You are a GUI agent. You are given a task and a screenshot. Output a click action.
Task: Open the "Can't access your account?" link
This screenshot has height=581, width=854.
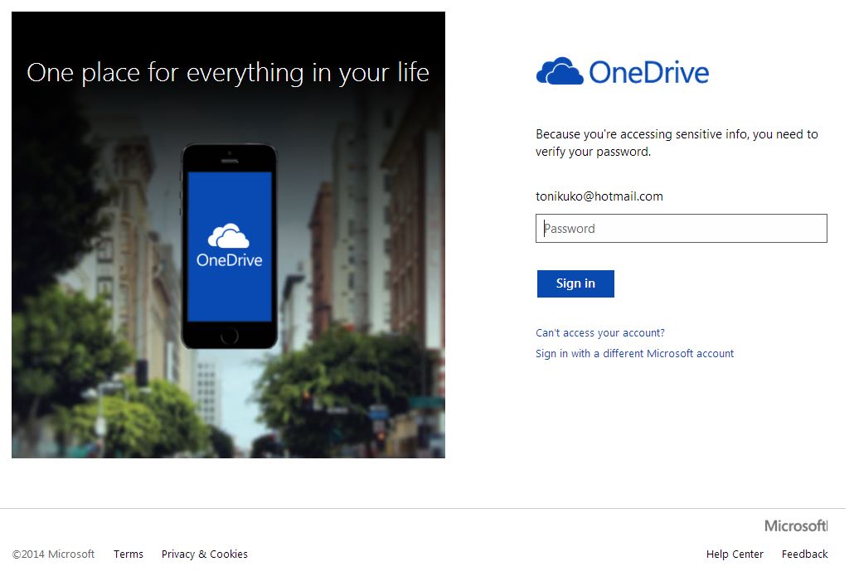click(x=599, y=333)
